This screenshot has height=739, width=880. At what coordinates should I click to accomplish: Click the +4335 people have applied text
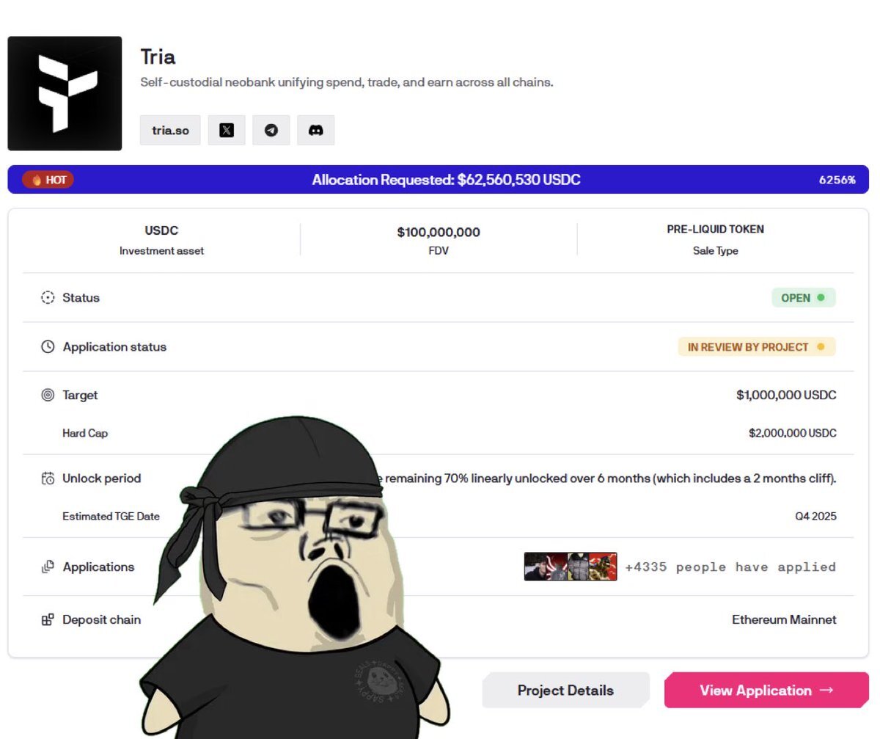[730, 567]
